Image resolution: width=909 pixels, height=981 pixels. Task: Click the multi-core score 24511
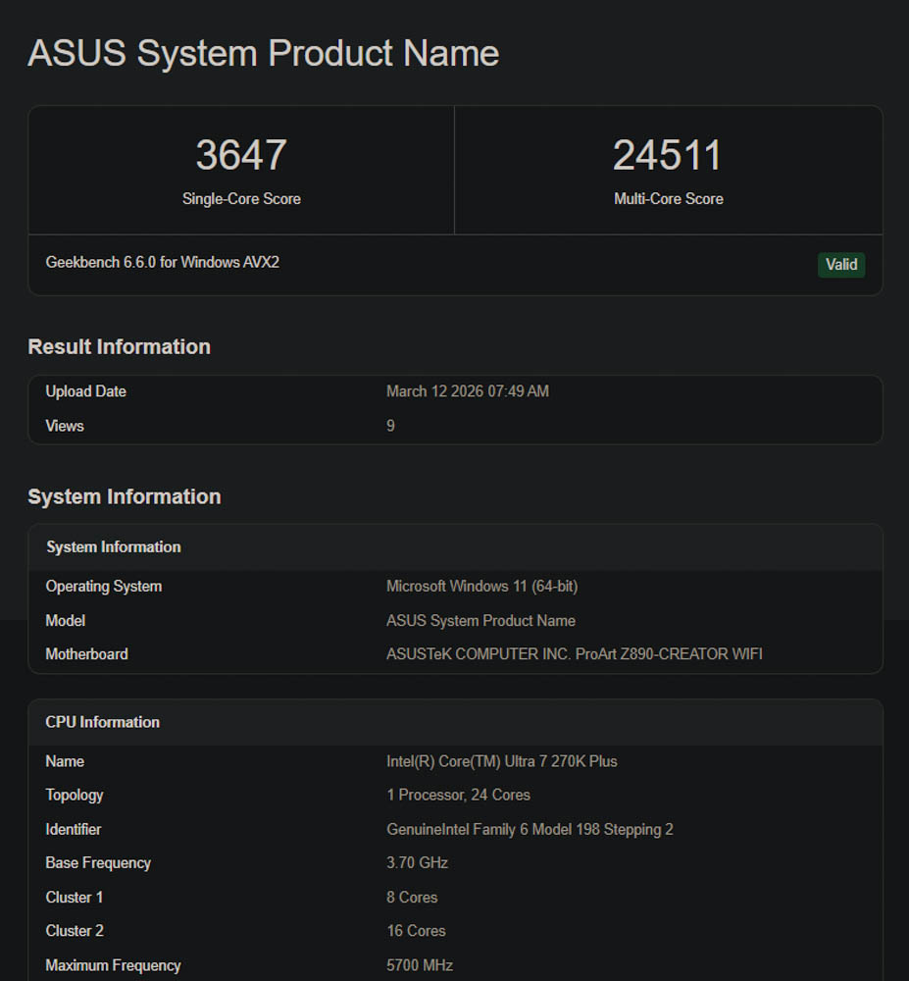click(x=668, y=156)
